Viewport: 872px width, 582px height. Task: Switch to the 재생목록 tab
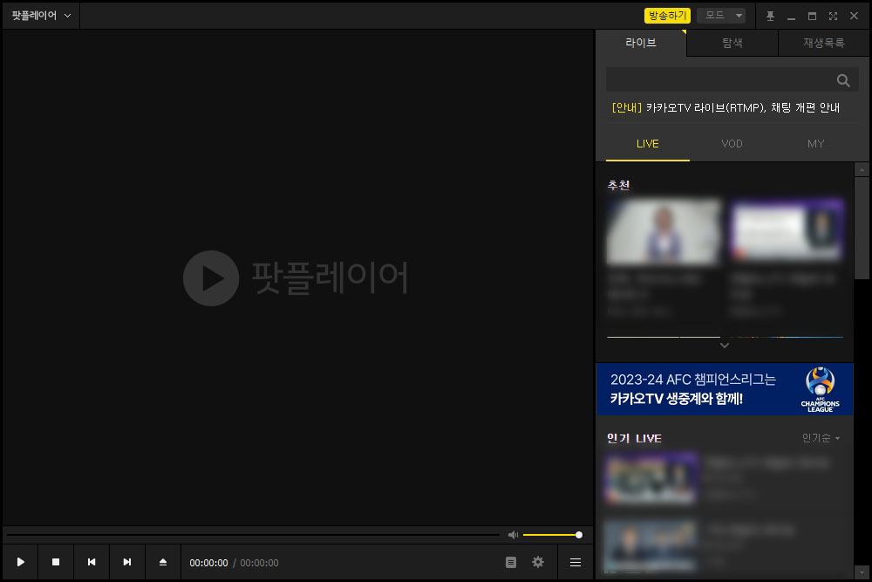824,43
